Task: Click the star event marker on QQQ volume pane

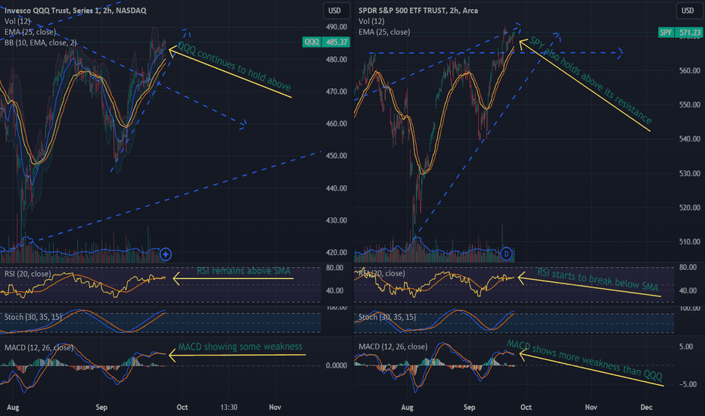Action: tap(166, 255)
